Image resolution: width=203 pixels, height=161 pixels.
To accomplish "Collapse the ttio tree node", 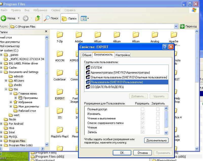I will point(5,89).
